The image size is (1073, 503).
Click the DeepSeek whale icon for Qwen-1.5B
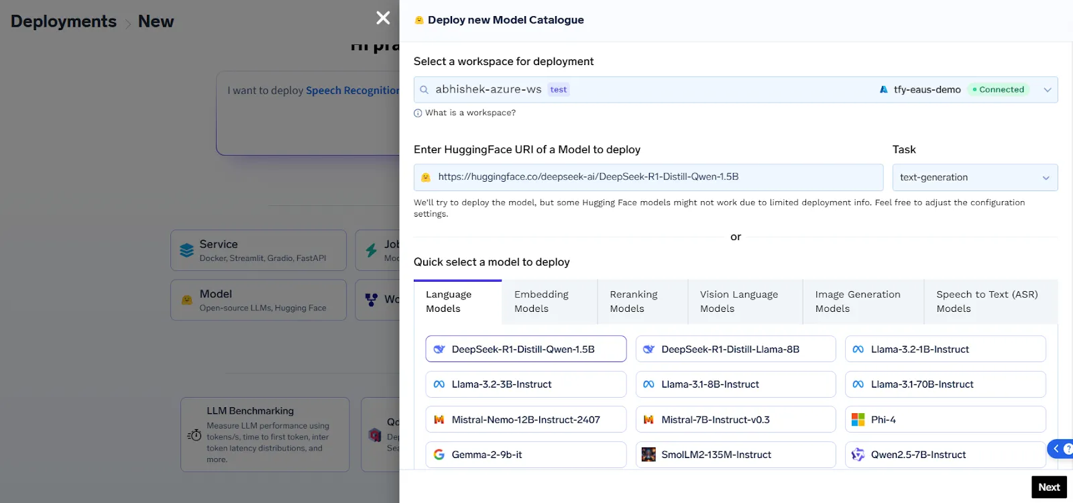[439, 349]
